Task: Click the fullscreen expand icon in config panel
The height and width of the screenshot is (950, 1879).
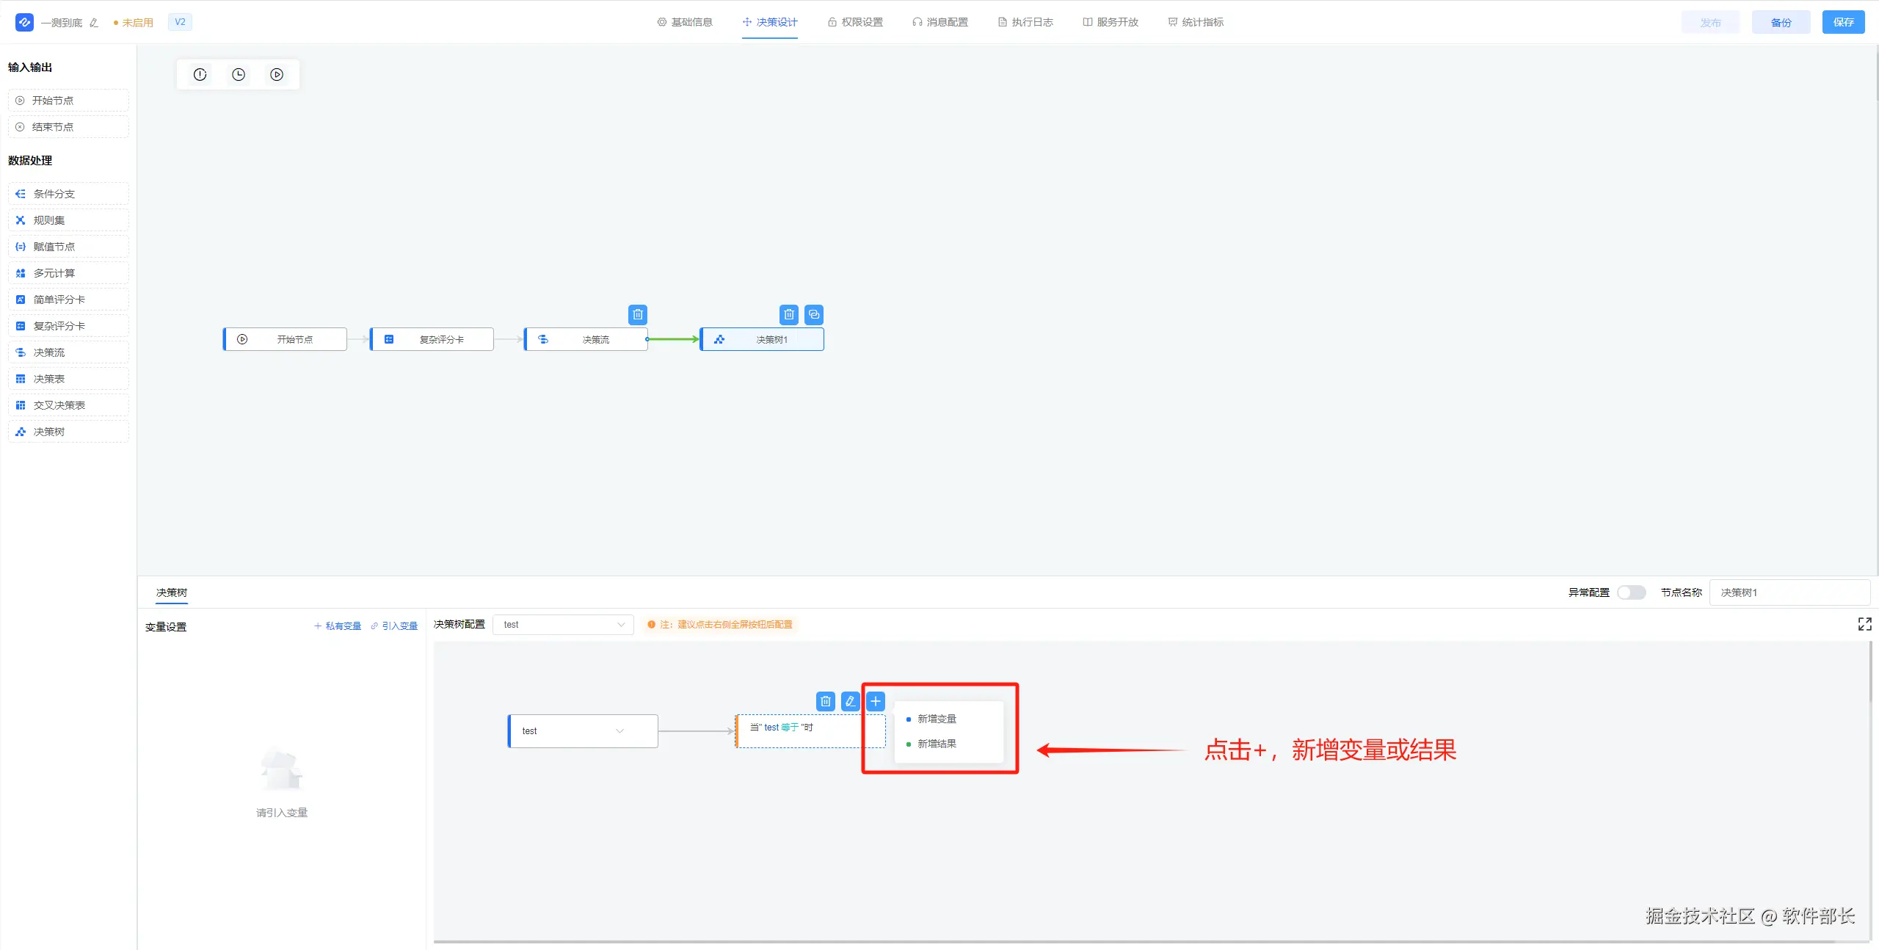Action: [1864, 624]
